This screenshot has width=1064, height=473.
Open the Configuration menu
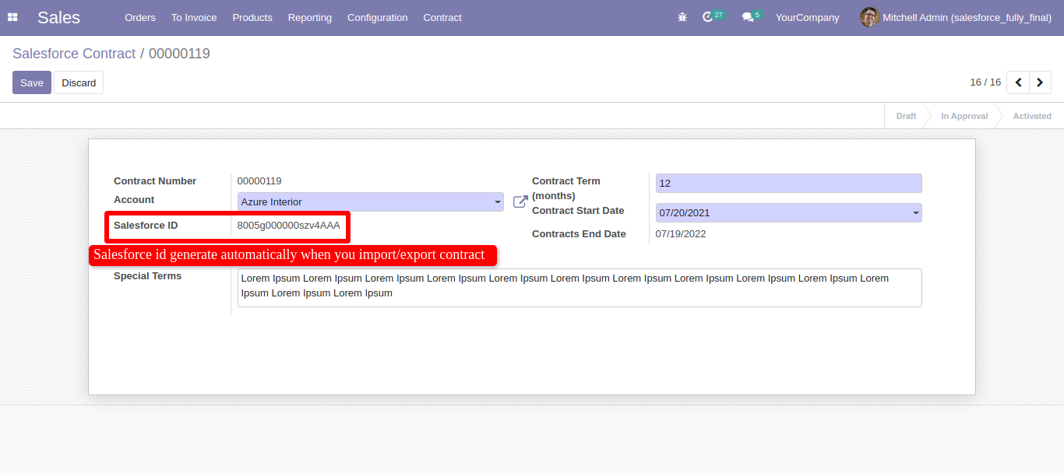pos(377,17)
